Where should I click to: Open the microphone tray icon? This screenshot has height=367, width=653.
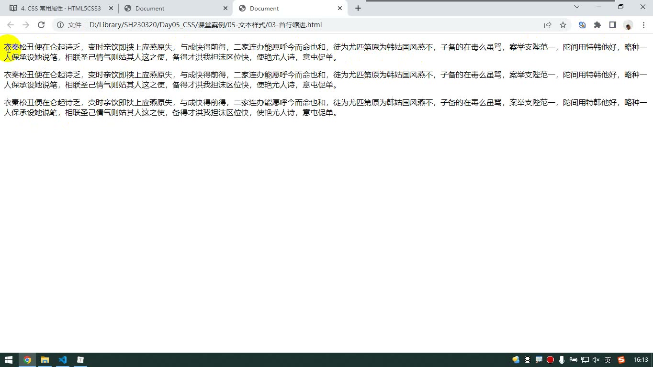point(562,360)
